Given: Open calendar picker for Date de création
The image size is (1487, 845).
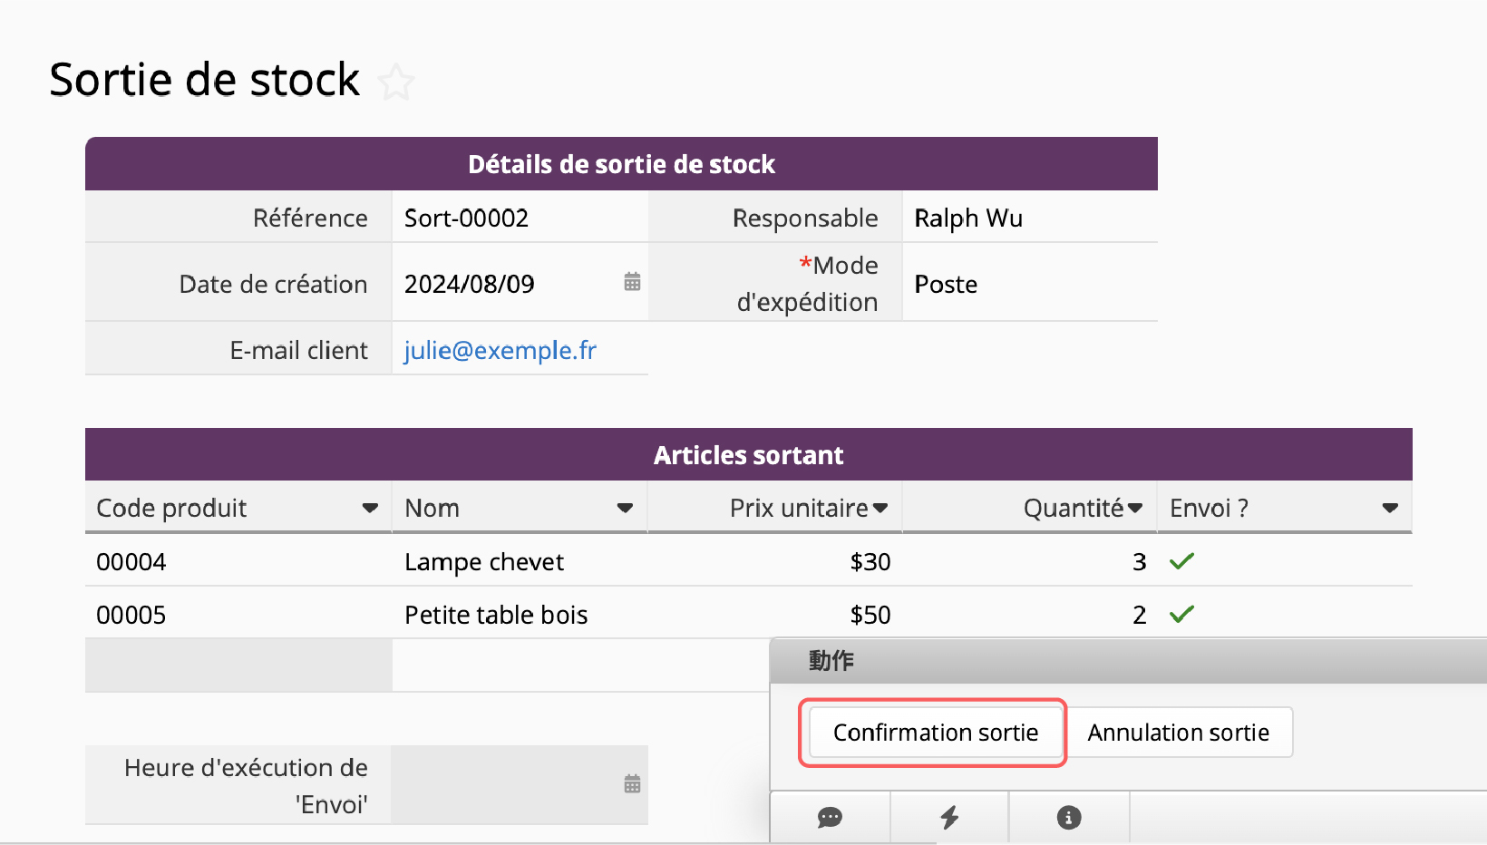Looking at the screenshot, I should click(x=632, y=282).
